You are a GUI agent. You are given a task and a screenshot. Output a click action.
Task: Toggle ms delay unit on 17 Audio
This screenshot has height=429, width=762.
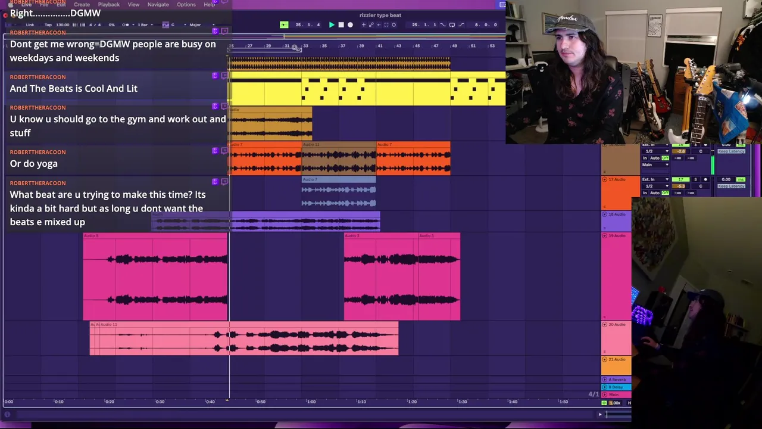[x=741, y=179]
